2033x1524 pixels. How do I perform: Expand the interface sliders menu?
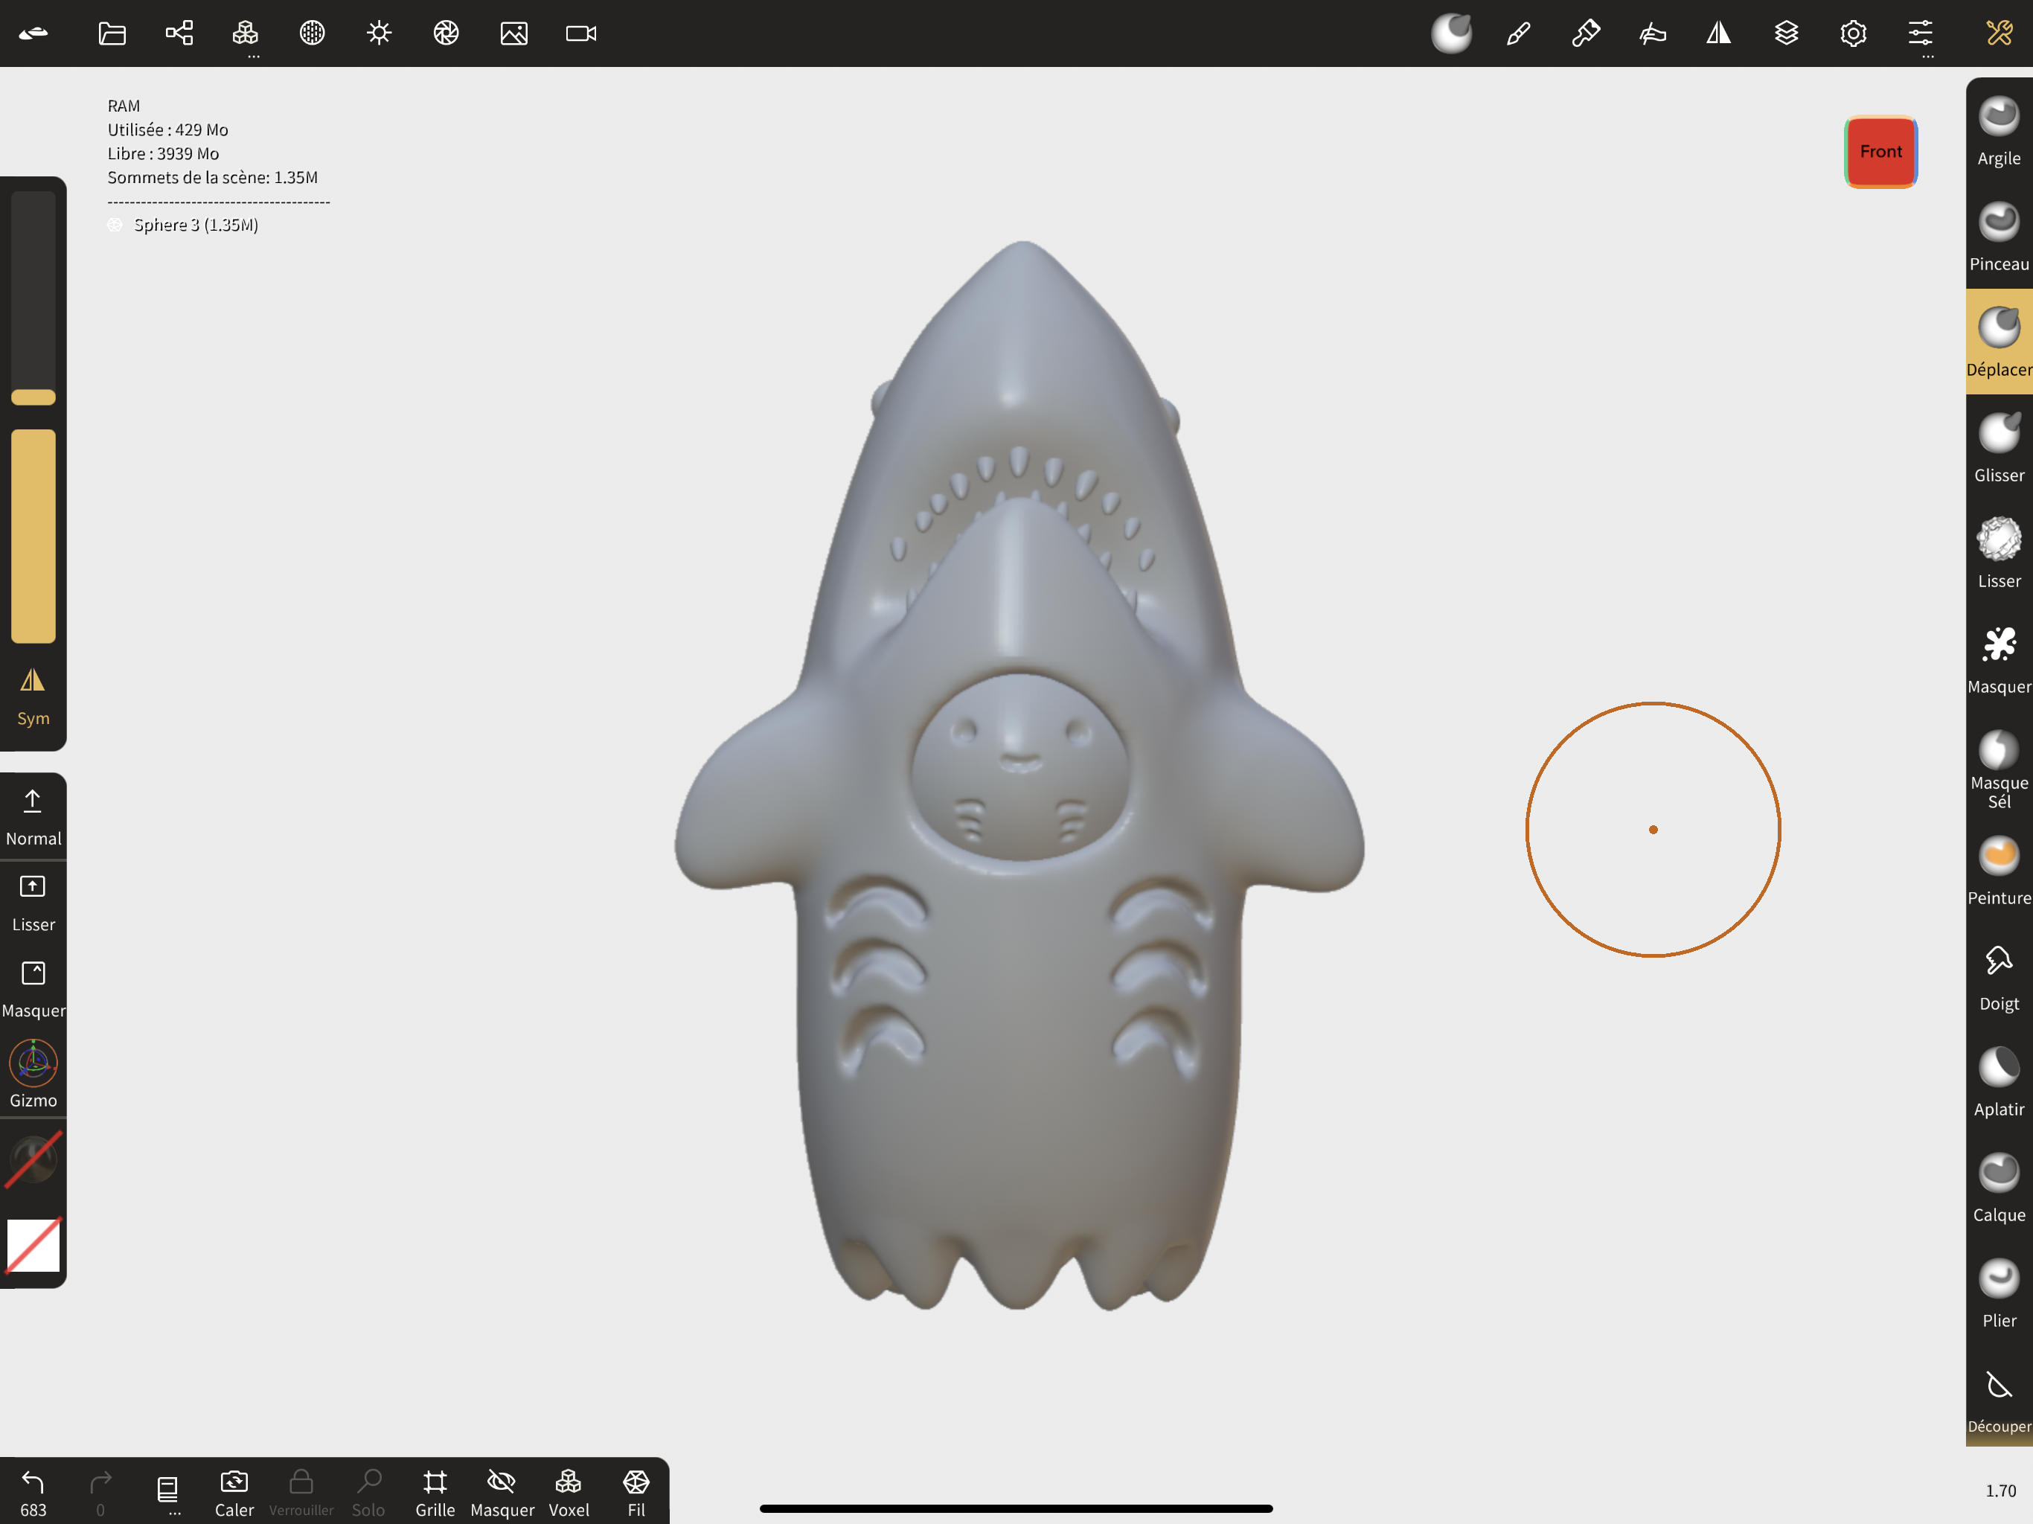point(1920,34)
